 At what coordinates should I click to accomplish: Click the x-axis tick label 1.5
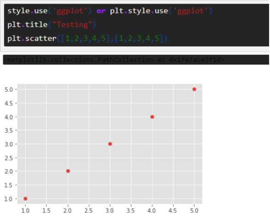(x=46, y=211)
